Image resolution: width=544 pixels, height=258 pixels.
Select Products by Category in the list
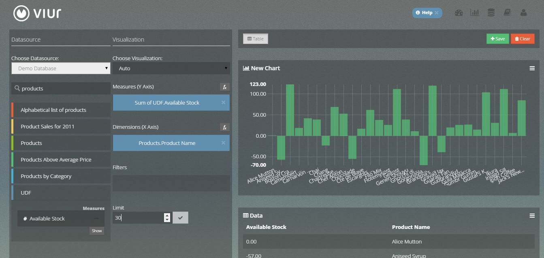click(61, 176)
